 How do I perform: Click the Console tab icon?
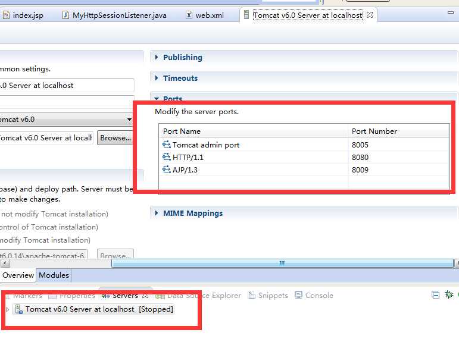298,295
